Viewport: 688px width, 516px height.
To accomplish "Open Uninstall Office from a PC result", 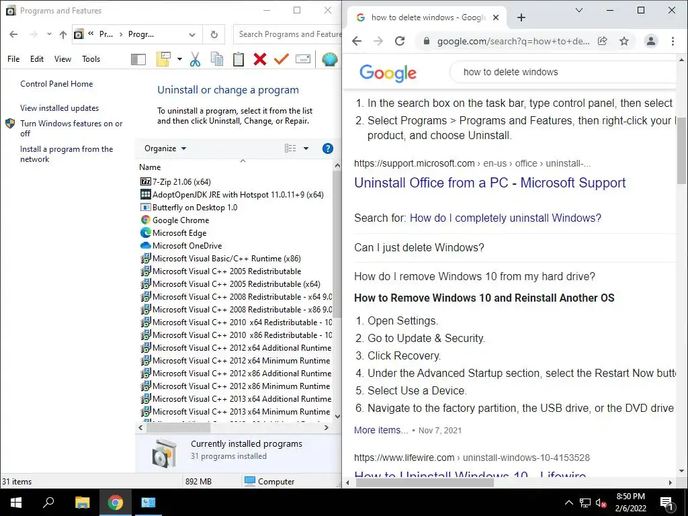I will click(x=490, y=183).
